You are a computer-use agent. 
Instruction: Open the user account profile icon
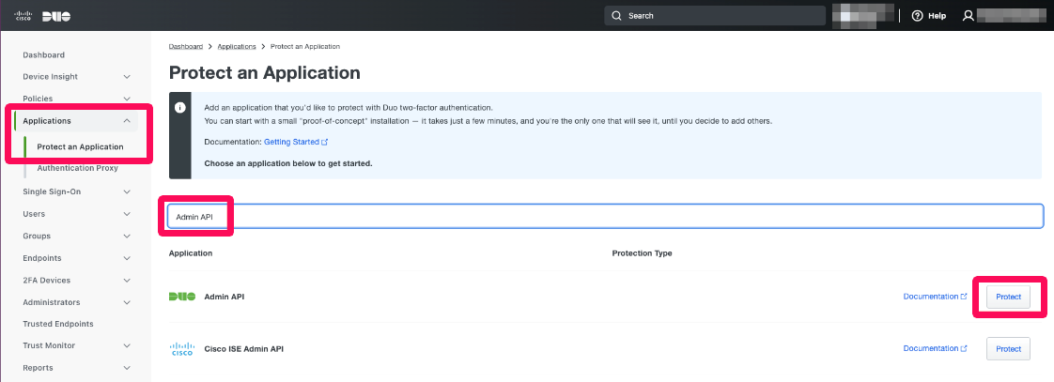(968, 15)
